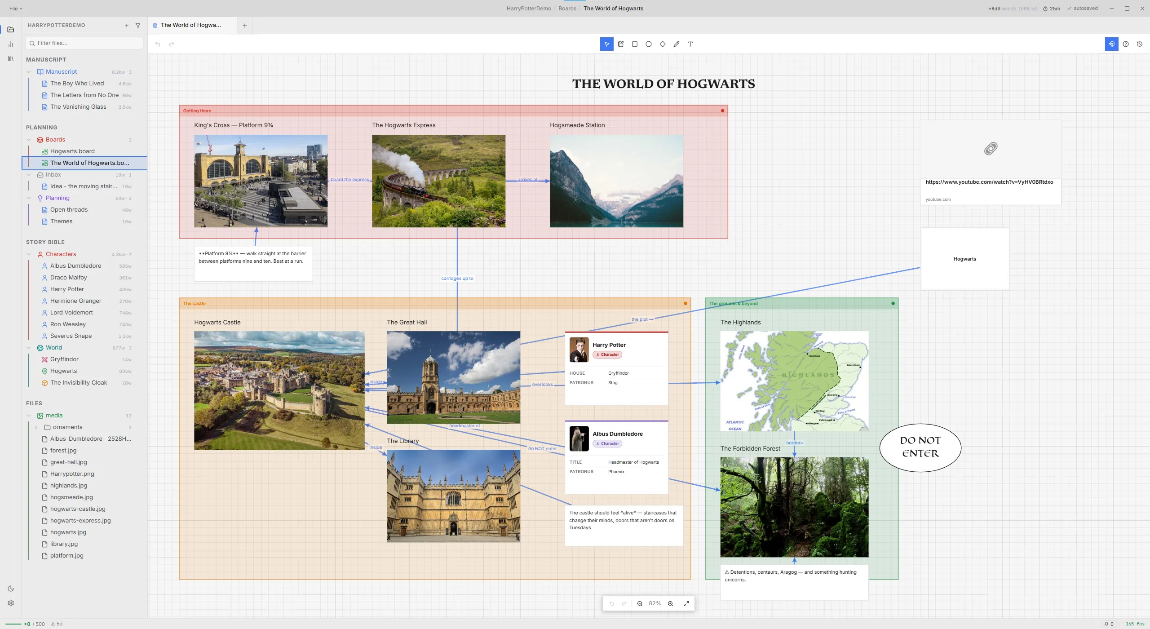
Task: Select the sticky note tool
Action: pos(620,44)
